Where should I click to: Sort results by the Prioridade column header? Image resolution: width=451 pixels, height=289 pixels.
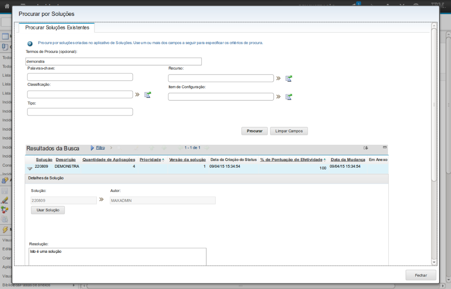(150, 160)
